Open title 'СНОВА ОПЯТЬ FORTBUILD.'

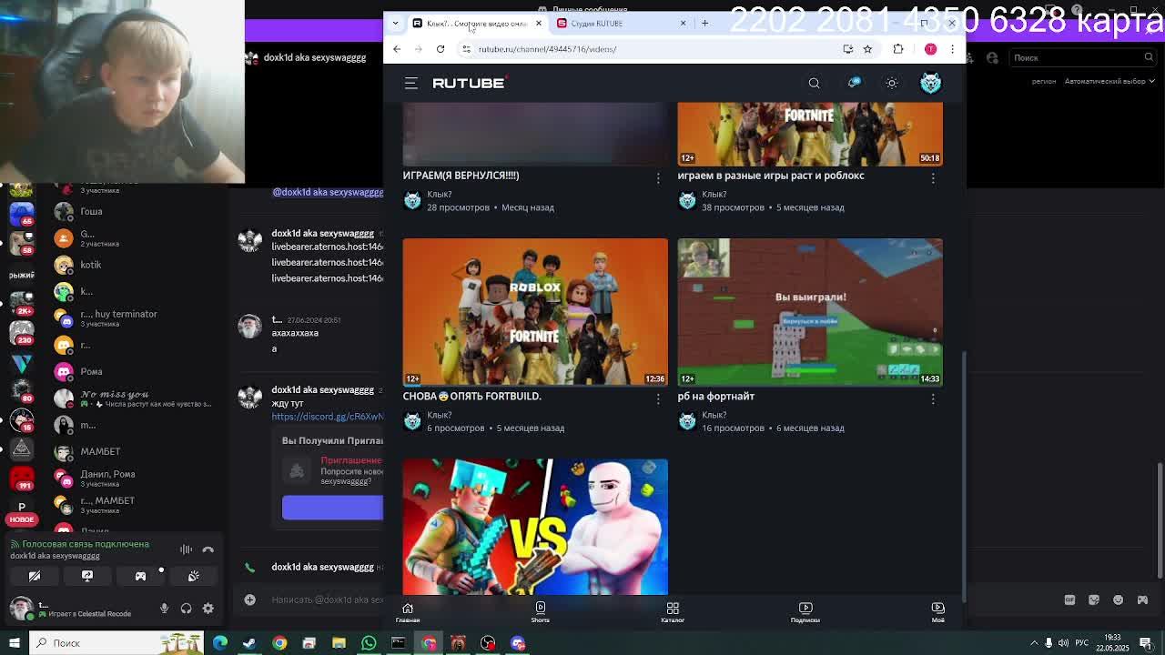point(471,397)
